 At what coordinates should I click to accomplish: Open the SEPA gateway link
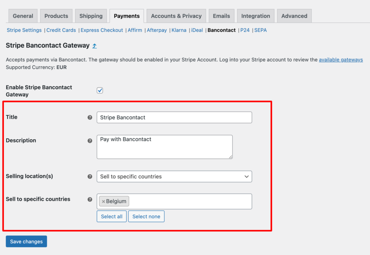tap(260, 30)
